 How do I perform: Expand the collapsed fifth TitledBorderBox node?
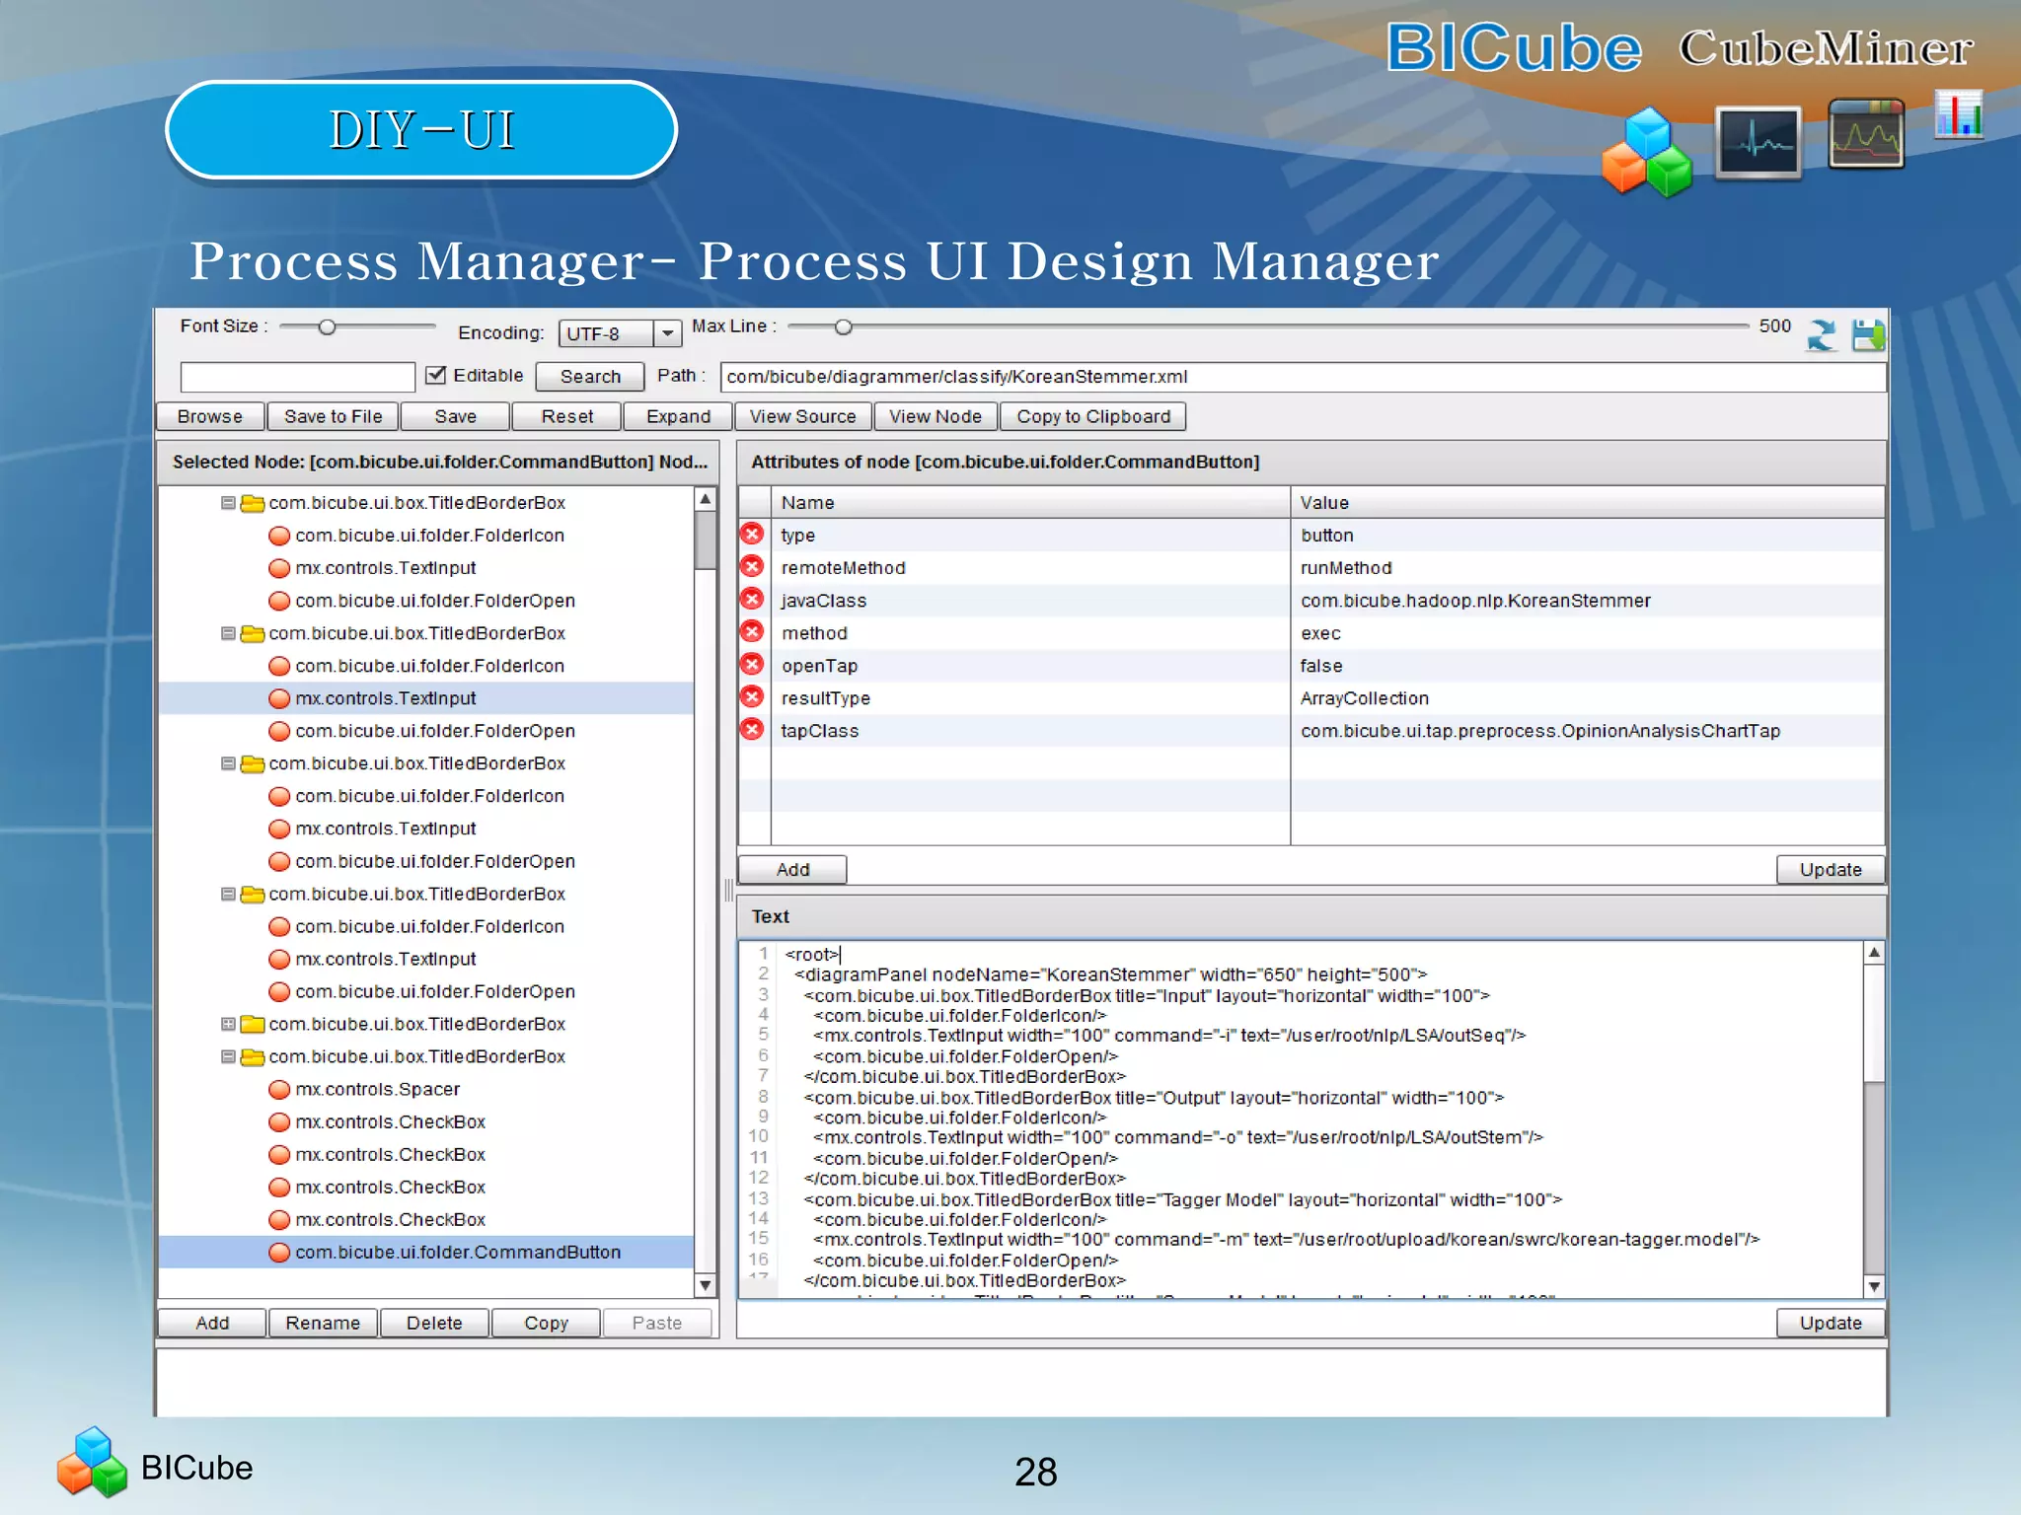(x=228, y=1024)
